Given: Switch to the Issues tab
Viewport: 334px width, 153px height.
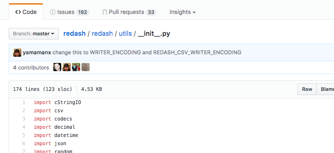Looking at the screenshot, I should (x=70, y=12).
